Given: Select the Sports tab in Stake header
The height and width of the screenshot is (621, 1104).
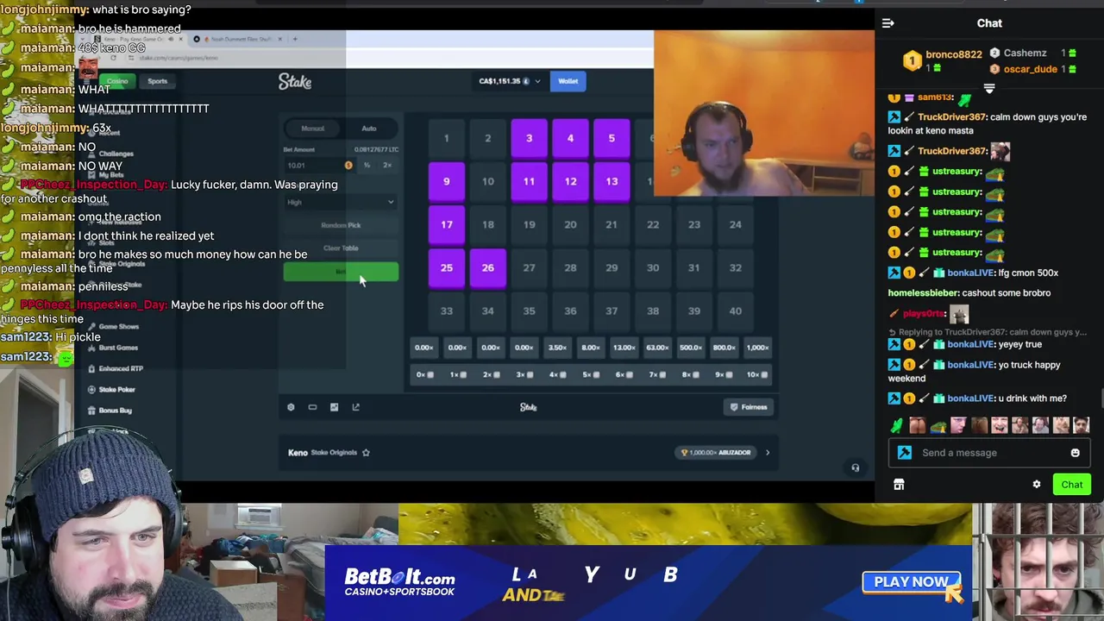Looking at the screenshot, I should click(157, 81).
